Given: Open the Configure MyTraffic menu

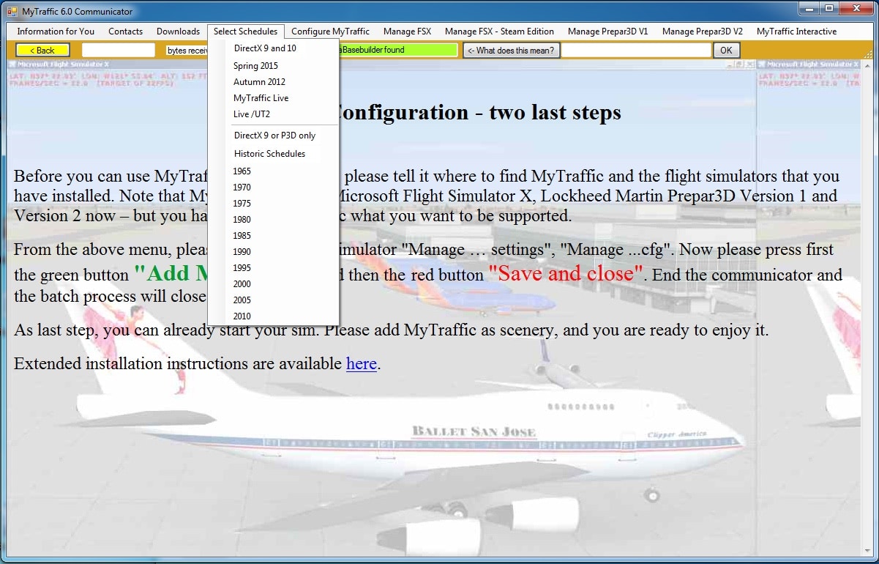Looking at the screenshot, I should coord(330,31).
